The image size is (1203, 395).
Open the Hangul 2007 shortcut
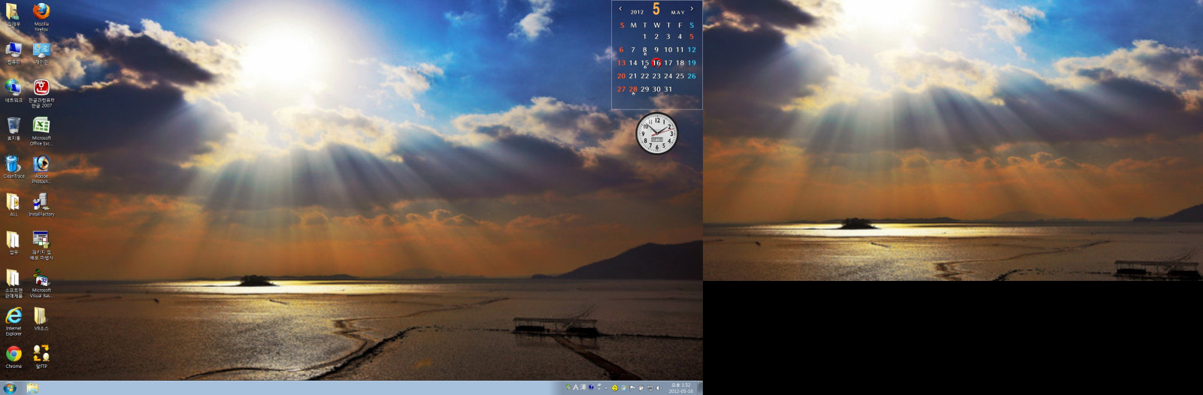(x=41, y=88)
